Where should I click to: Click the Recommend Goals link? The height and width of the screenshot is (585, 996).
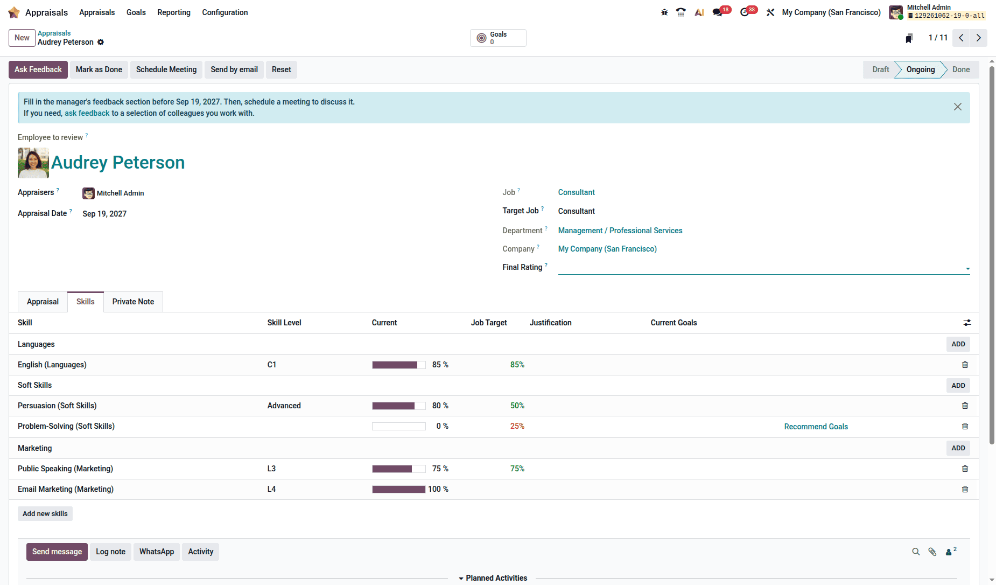click(x=816, y=427)
